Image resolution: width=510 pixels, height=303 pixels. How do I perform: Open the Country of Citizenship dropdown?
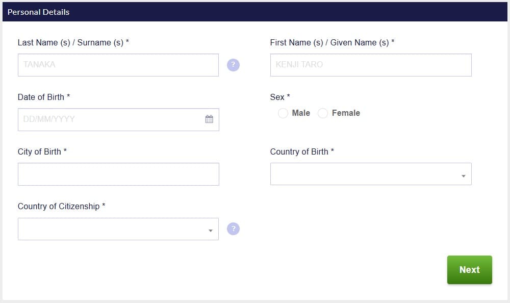point(118,229)
